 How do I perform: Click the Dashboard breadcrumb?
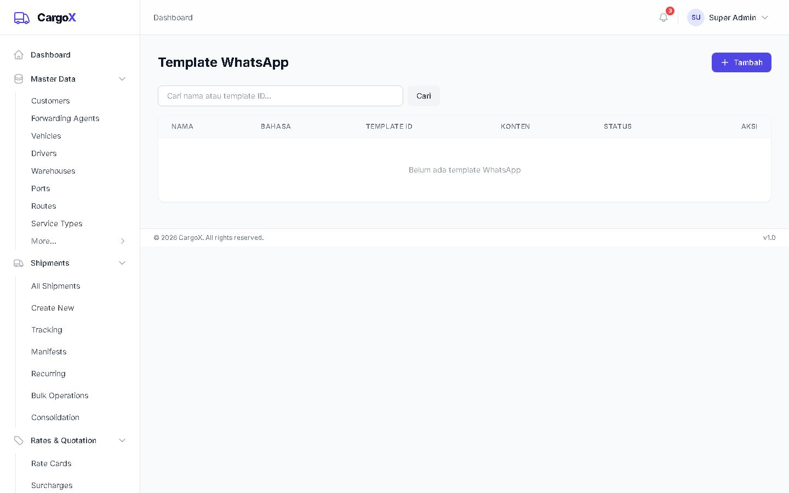pyautogui.click(x=173, y=18)
